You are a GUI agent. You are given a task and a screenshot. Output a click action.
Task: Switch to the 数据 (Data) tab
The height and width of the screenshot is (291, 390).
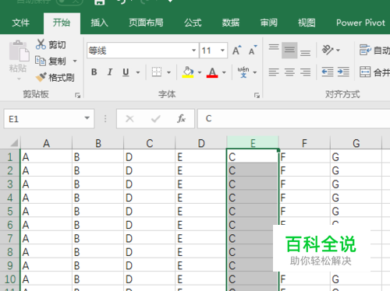click(231, 23)
